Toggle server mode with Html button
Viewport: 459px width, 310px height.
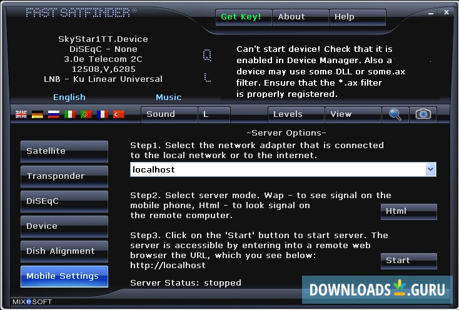tap(408, 211)
